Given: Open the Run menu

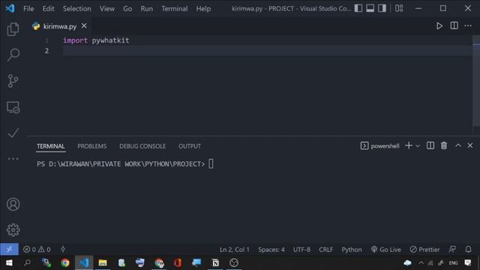Looking at the screenshot, I should (147, 8).
